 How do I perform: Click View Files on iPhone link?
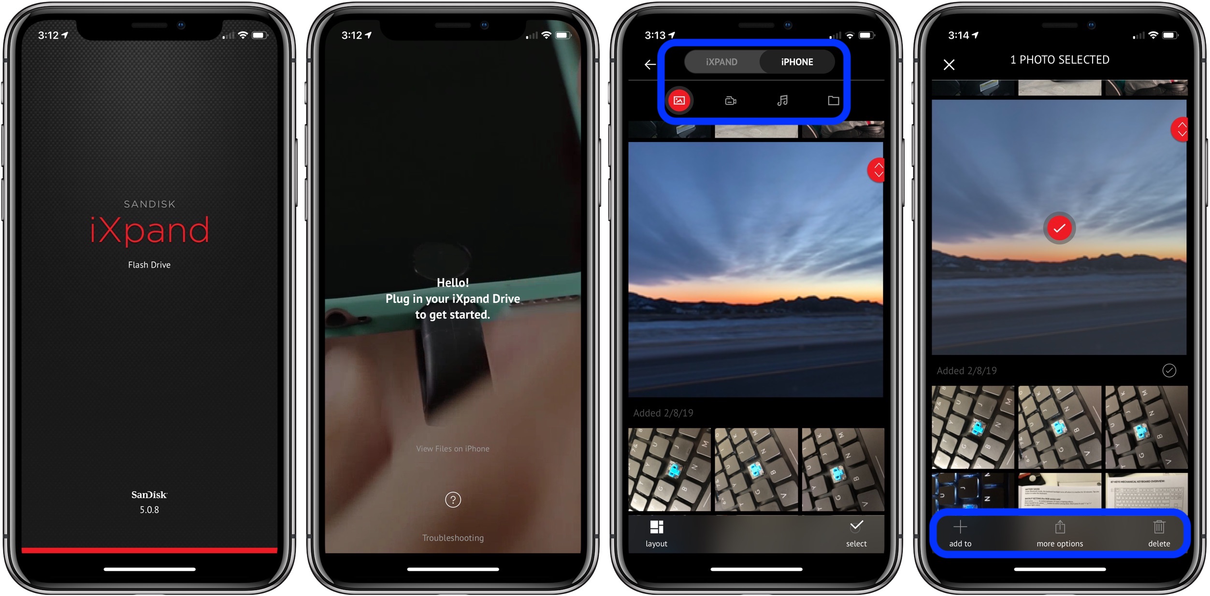click(454, 448)
